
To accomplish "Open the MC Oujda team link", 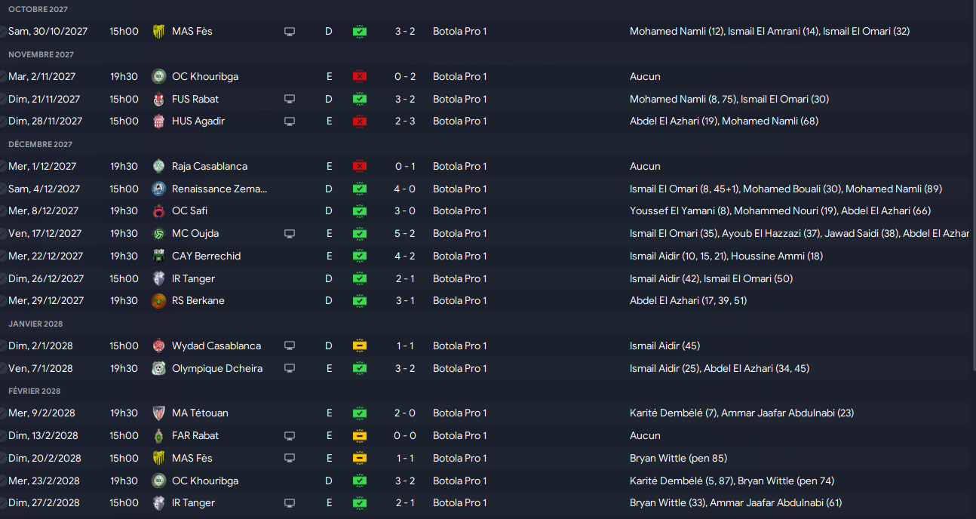I will pos(195,233).
